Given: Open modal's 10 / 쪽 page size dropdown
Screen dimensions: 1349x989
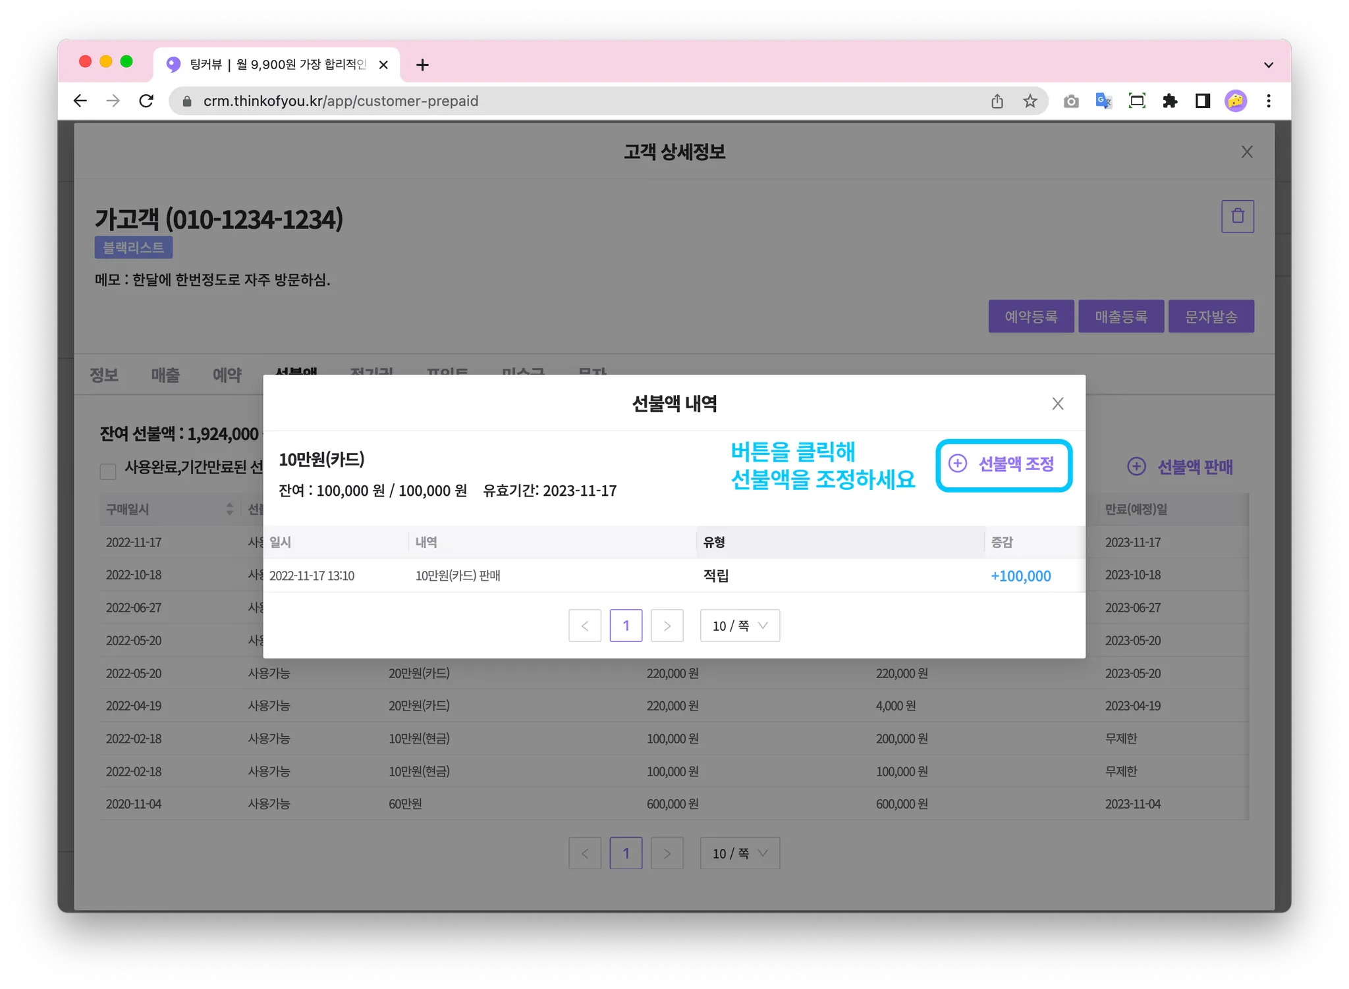Looking at the screenshot, I should click(740, 626).
